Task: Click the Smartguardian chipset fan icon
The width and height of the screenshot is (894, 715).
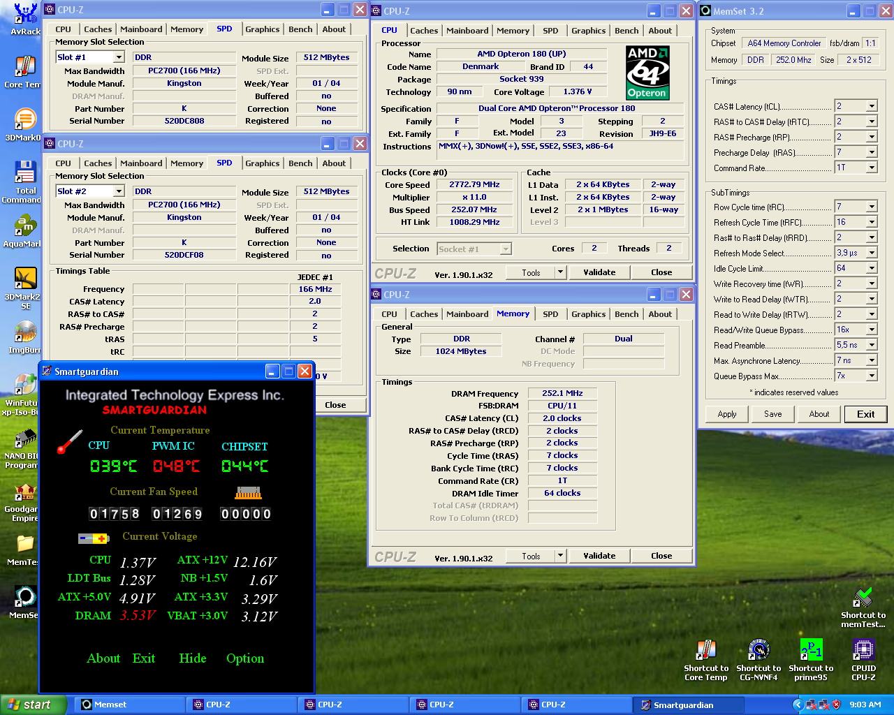Action: [247, 493]
